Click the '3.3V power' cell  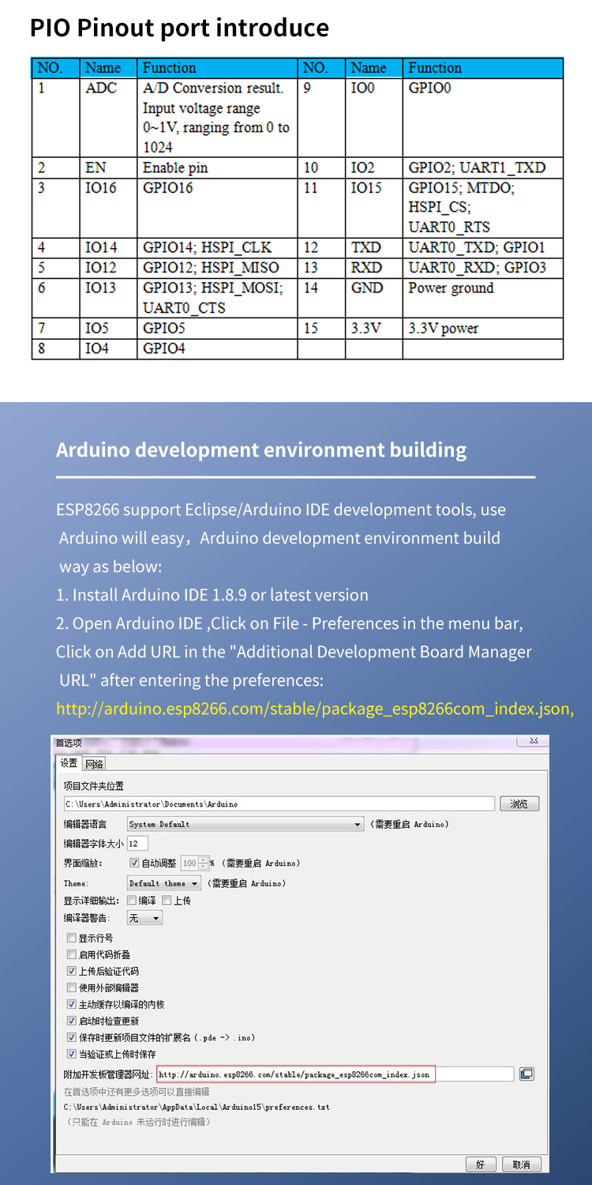click(482, 329)
